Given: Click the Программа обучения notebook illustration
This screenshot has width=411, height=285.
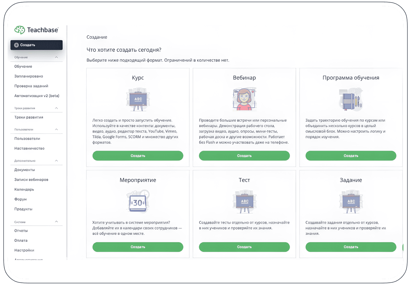Looking at the screenshot, I should point(351,99).
